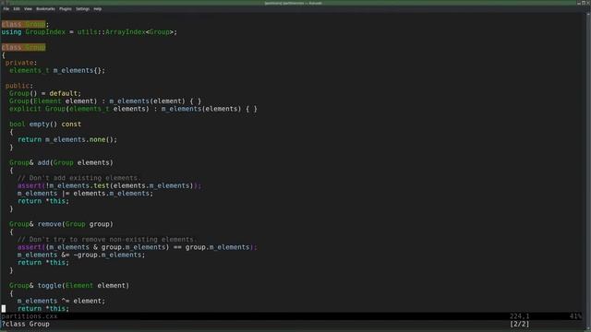Image resolution: width=591 pixels, height=332 pixels.
Task: Open the File menu
Action: 6,8
